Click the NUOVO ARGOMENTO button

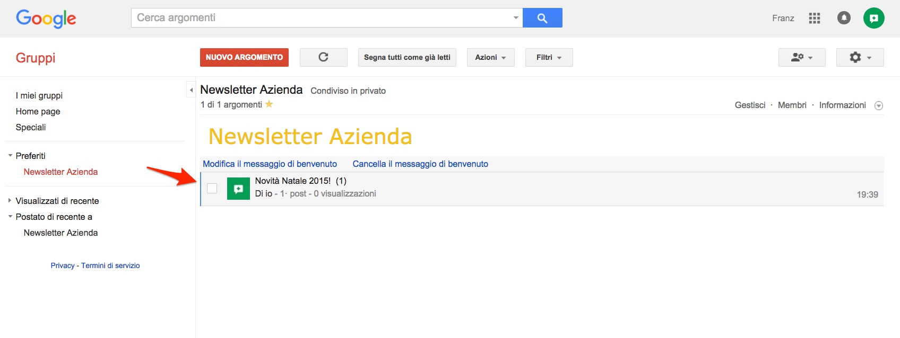pyautogui.click(x=244, y=57)
